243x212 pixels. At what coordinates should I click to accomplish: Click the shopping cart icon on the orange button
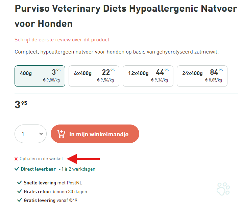[61, 134]
